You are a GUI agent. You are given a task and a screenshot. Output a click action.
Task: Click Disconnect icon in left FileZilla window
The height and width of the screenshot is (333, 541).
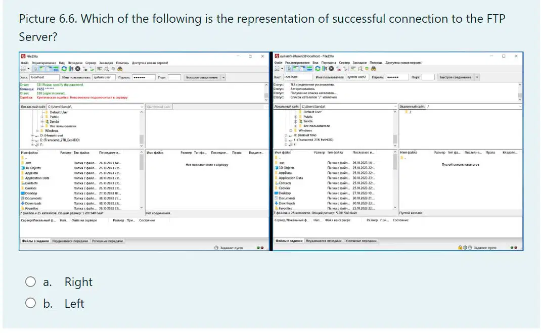click(85, 69)
